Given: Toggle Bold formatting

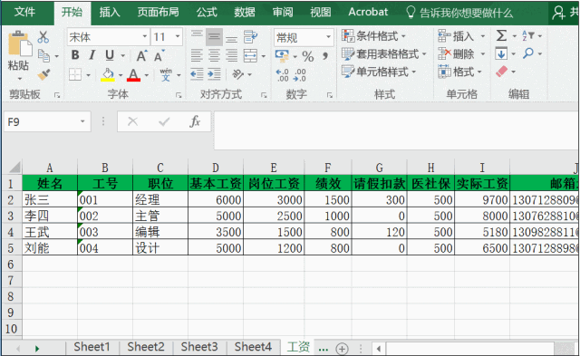Looking at the screenshot, I should pyautogui.click(x=75, y=55).
